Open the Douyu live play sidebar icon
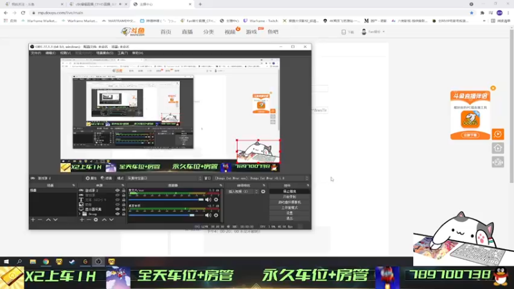 [497, 134]
